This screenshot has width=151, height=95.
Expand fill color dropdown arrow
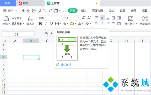(x=75, y=24)
